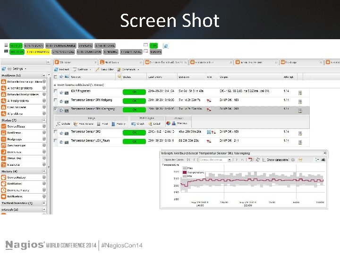340x255 pixels.
Task: Open the View filter tool
Action: tap(105, 69)
